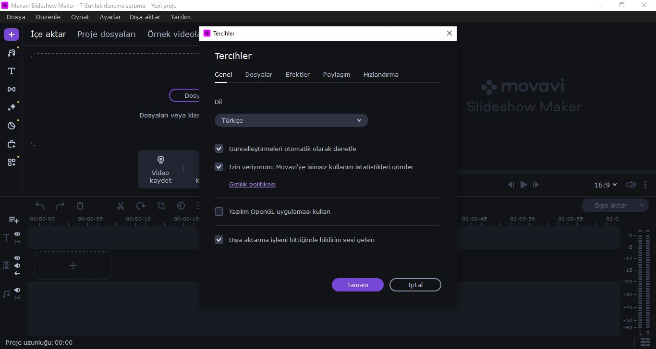Toggle title track visibility eye
This screenshot has height=349, width=656.
[x=17, y=234]
